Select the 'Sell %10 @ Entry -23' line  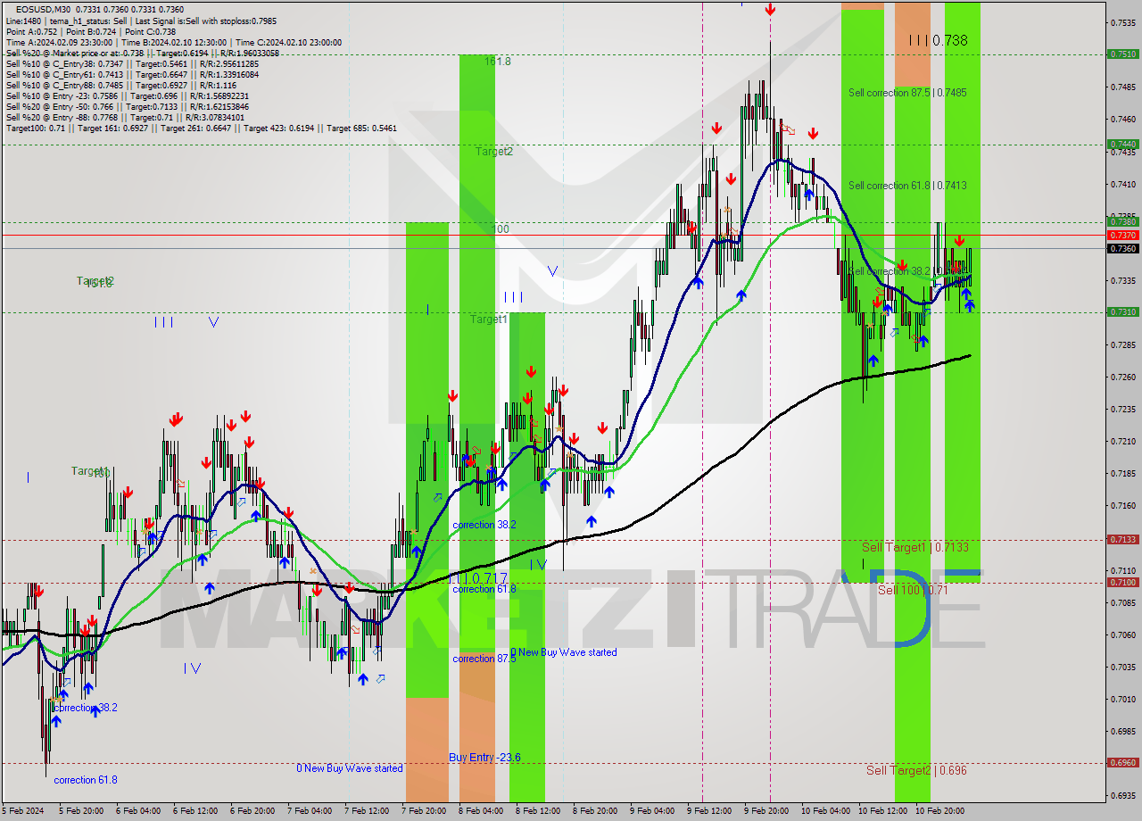128,95
